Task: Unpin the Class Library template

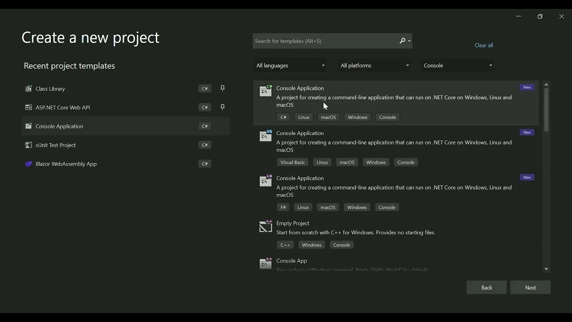Action: tap(223, 89)
